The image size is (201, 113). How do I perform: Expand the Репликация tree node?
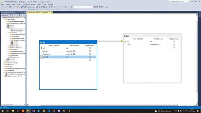(4, 65)
